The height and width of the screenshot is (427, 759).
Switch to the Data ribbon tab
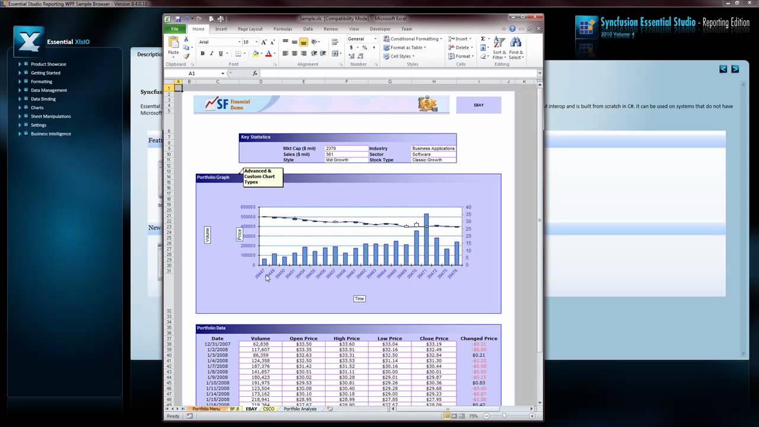pyautogui.click(x=308, y=29)
